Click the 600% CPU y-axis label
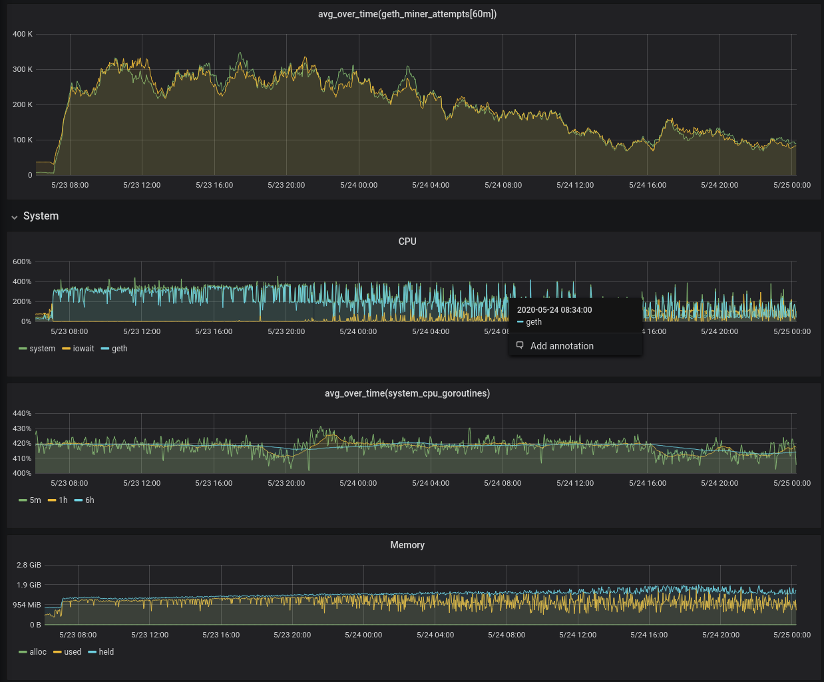 click(22, 261)
